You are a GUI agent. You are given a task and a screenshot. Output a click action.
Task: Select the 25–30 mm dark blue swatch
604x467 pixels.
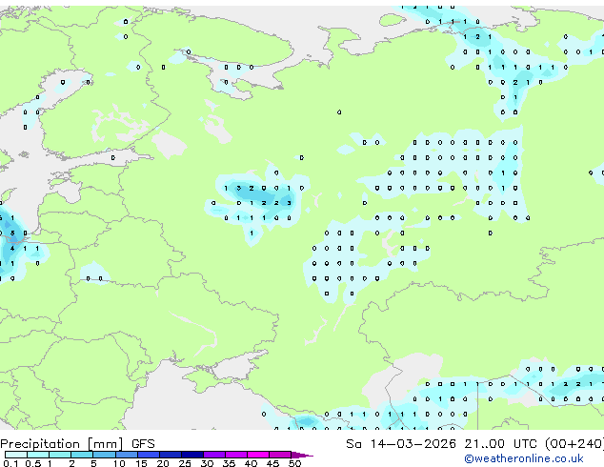(x=191, y=455)
